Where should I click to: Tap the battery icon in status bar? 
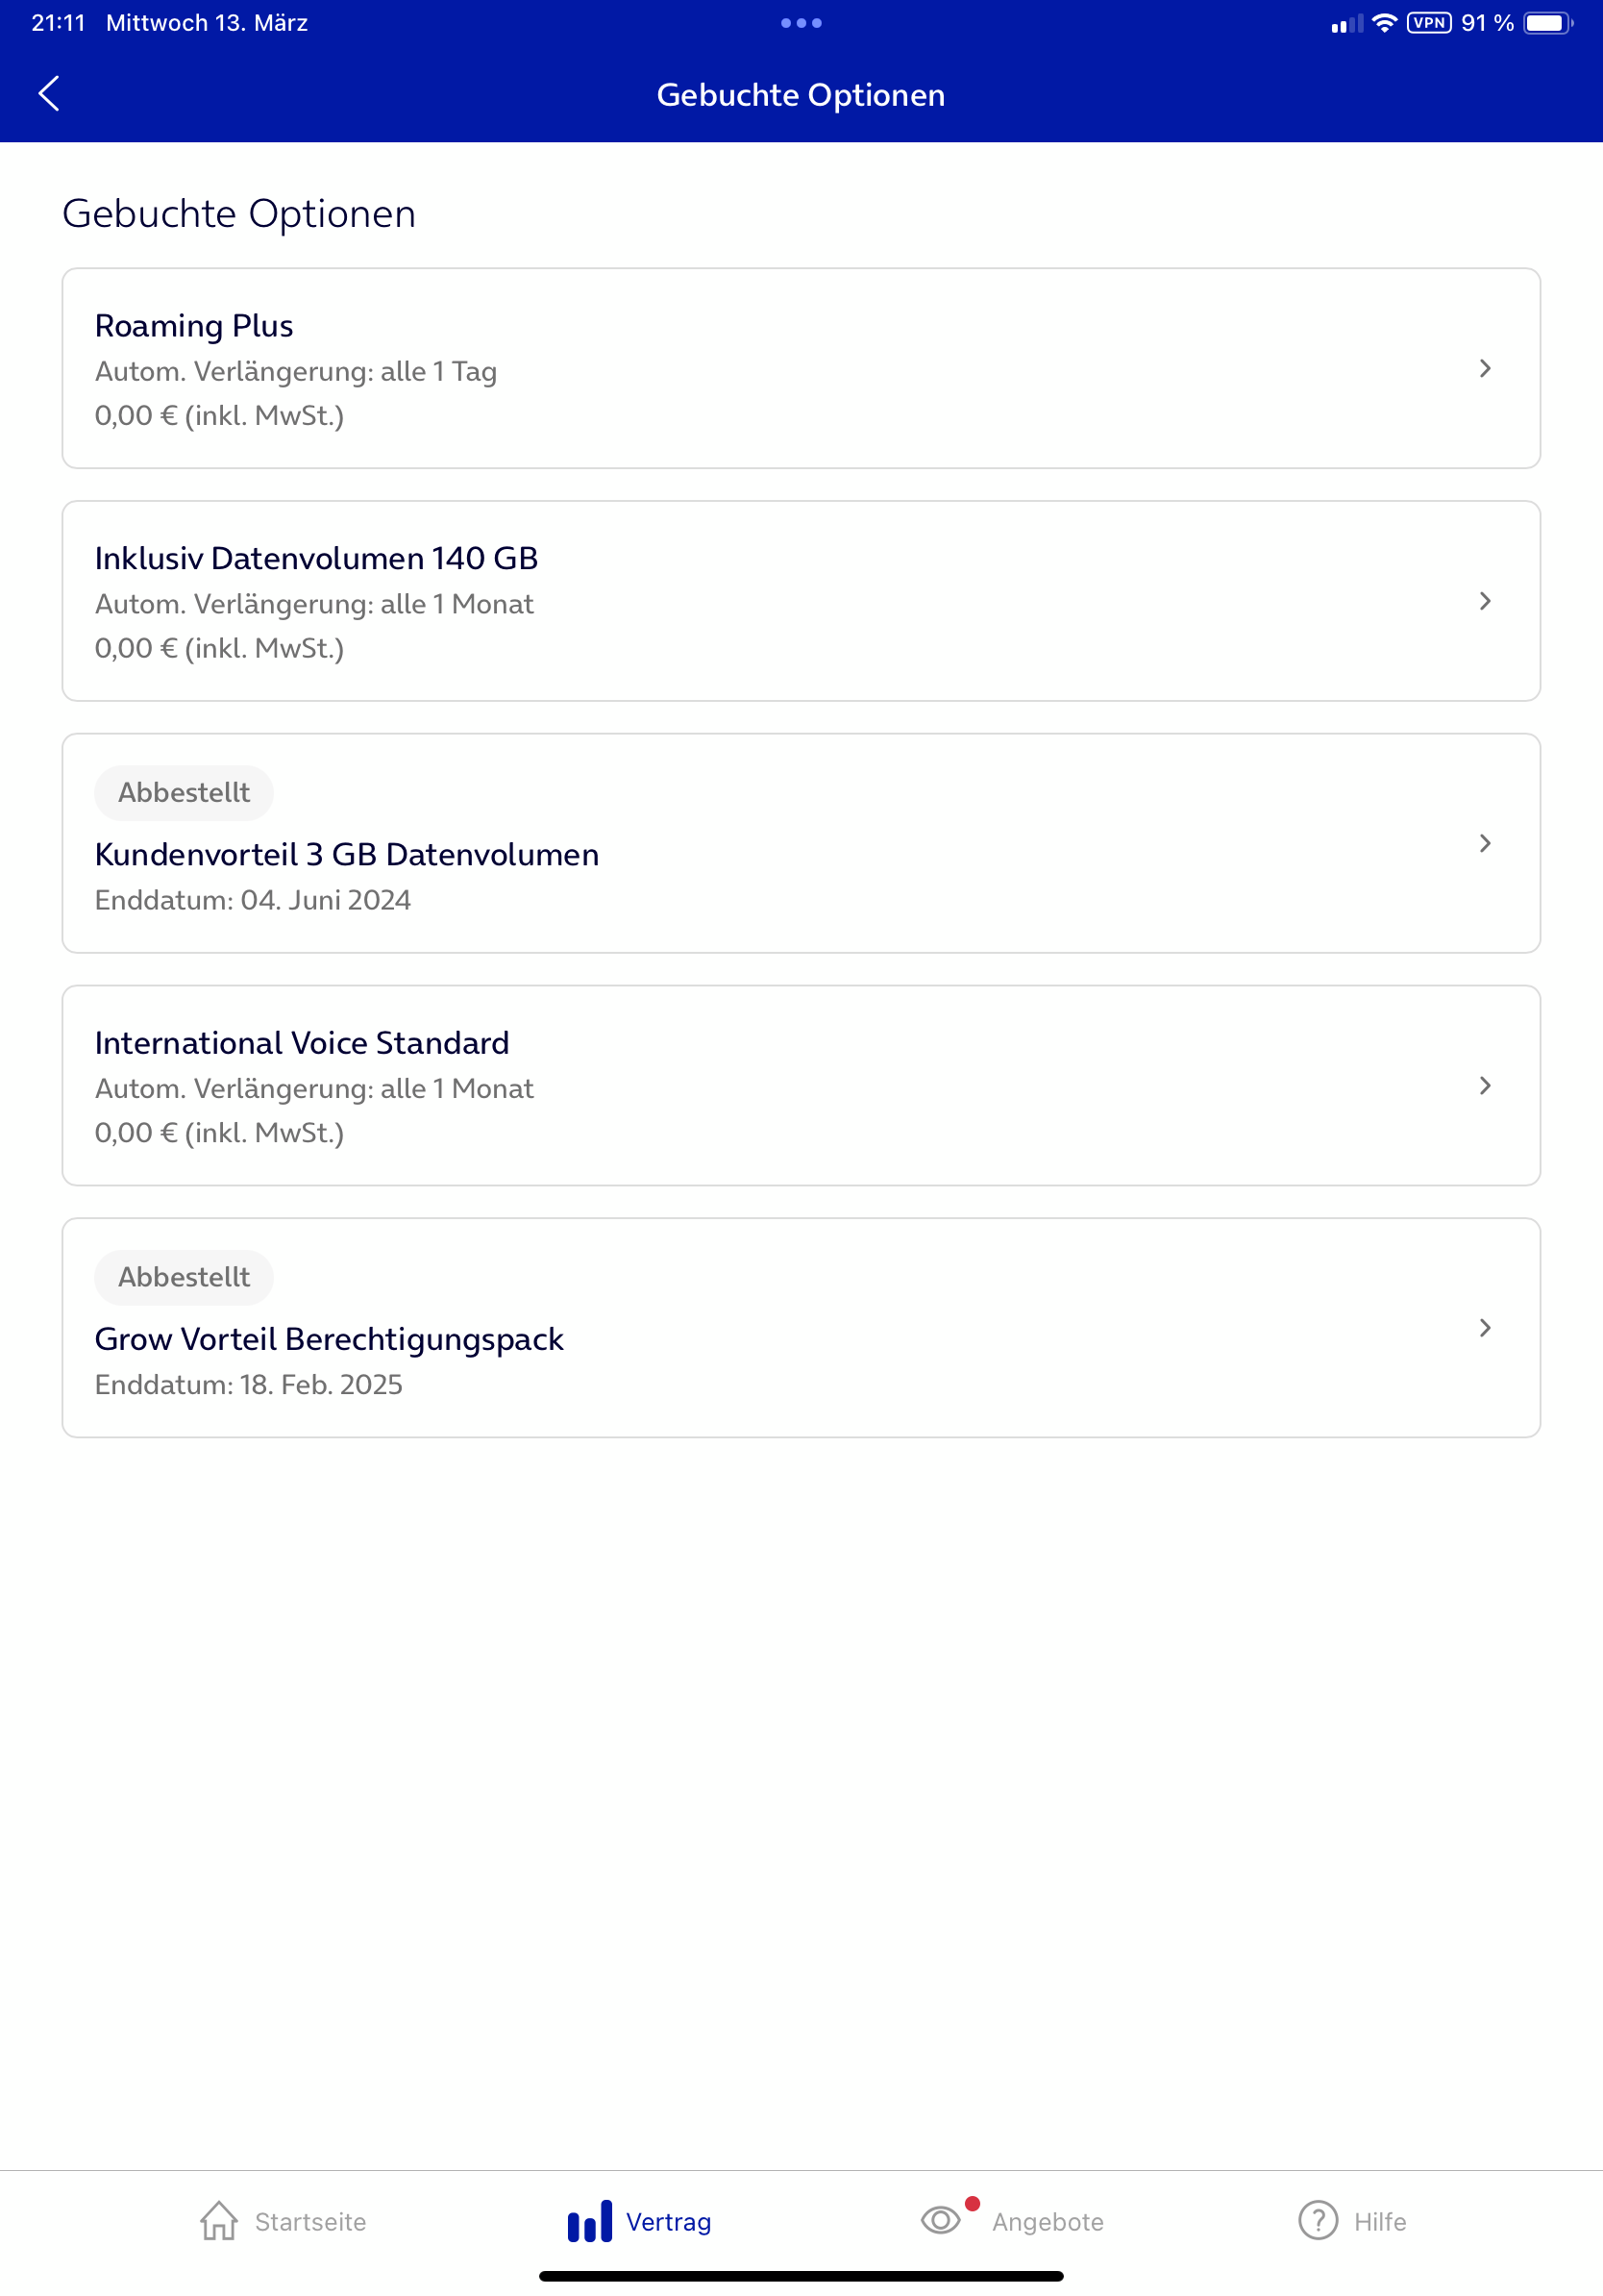1548,23
